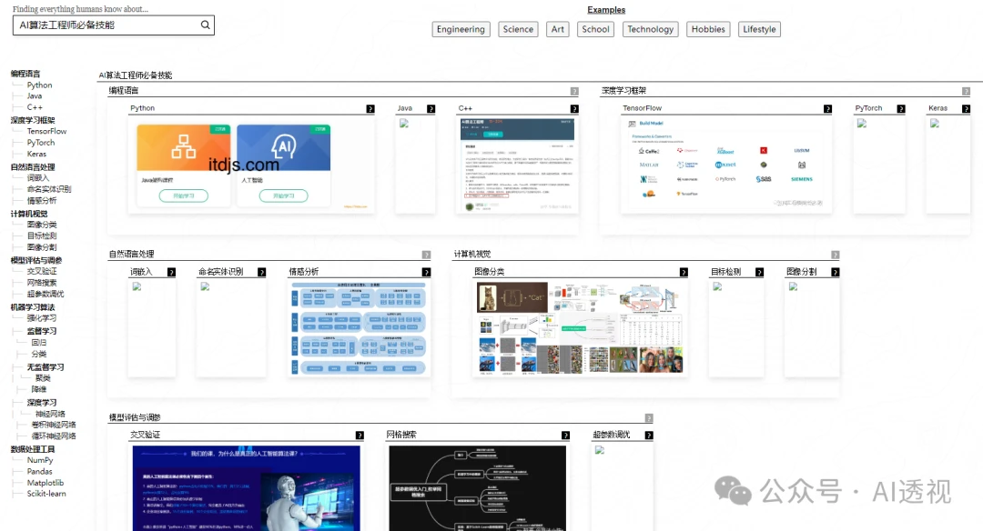Open the C++ card thumbnail image

517,165
